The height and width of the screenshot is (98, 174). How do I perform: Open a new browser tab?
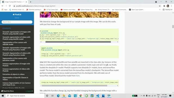pos(30,2)
